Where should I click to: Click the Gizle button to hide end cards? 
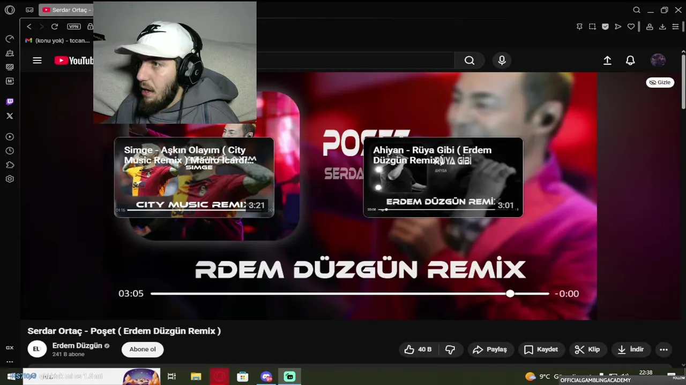click(660, 82)
